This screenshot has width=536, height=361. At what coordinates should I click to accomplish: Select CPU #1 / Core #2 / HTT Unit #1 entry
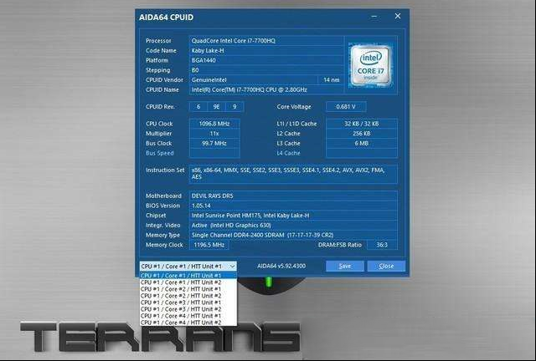(188, 289)
